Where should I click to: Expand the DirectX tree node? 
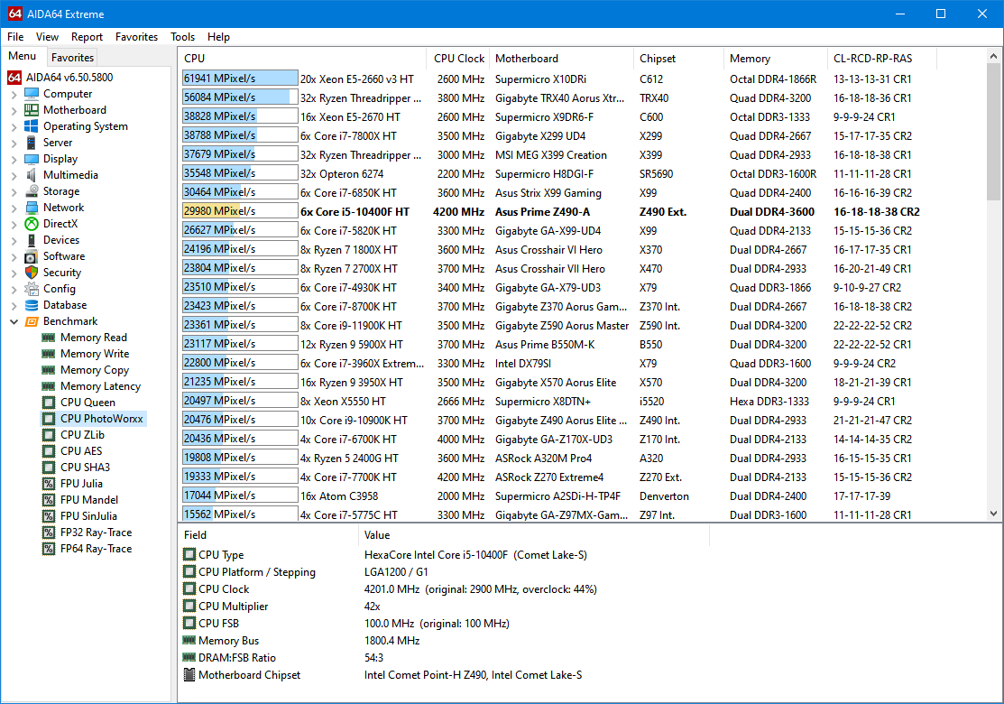point(14,224)
